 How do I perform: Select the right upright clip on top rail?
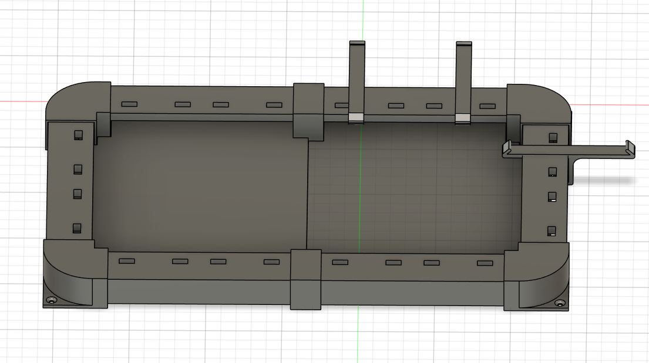point(463,83)
